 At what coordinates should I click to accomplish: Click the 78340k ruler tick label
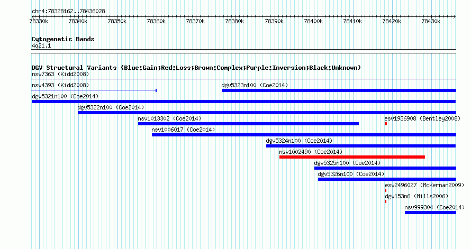click(x=78, y=21)
